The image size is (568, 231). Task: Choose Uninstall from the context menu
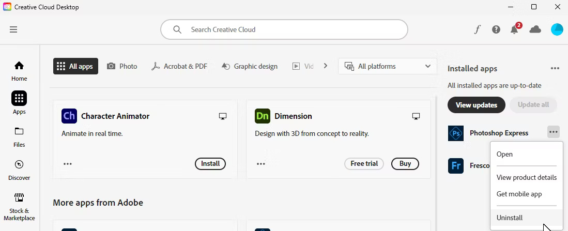click(526, 218)
